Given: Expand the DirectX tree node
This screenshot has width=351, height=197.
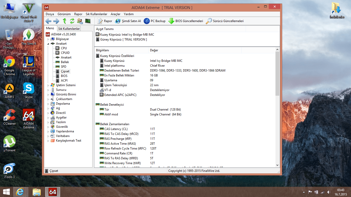Looking at the screenshot, I should [48, 113].
